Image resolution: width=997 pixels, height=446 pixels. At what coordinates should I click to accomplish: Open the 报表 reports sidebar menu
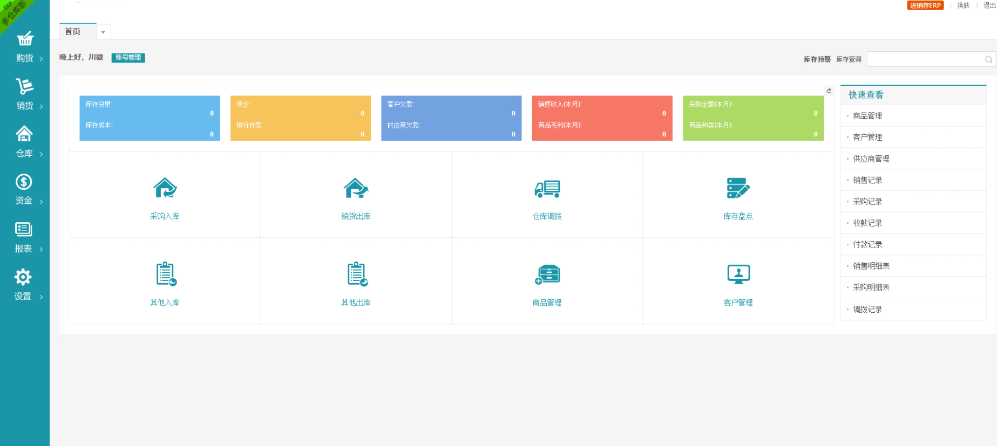pyautogui.click(x=25, y=237)
